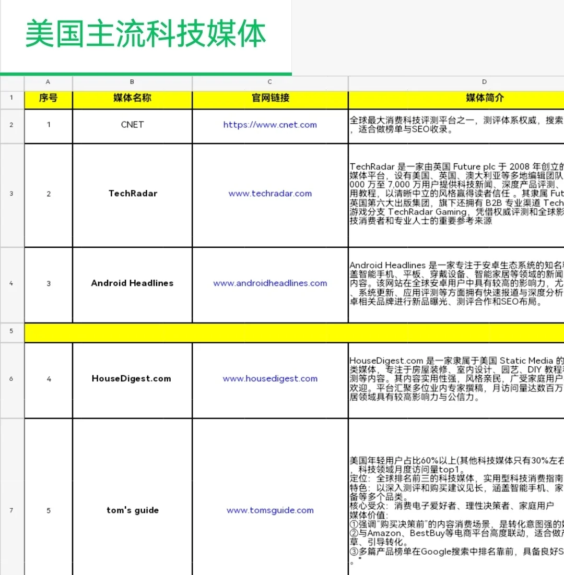Select column B header
Viewport: 564px width, 575px height.
pos(132,82)
